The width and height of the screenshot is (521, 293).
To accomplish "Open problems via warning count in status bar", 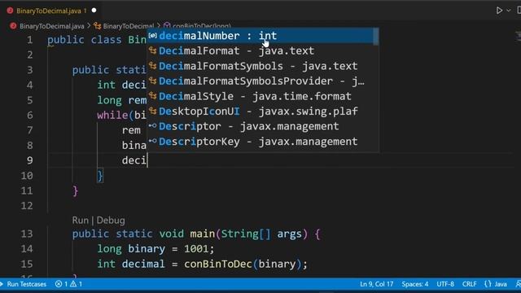I will click(x=76, y=284).
